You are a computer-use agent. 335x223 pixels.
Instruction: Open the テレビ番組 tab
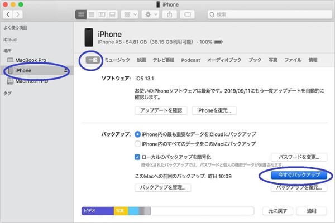tap(164, 60)
